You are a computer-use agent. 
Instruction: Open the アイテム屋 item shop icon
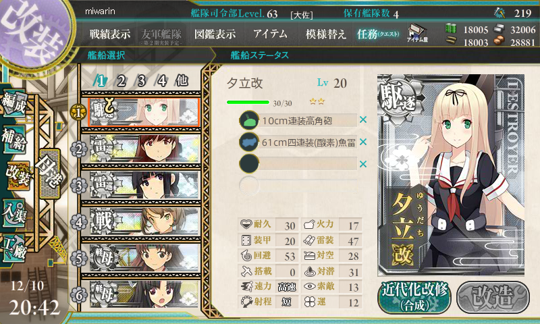click(417, 33)
